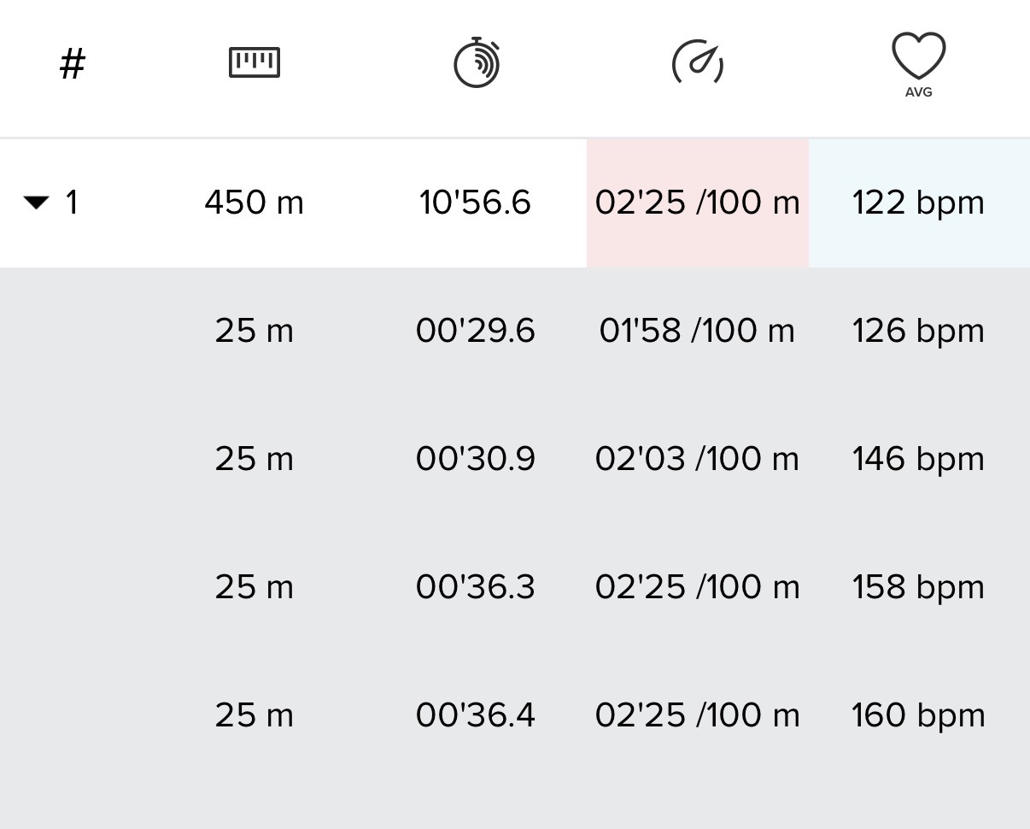This screenshot has height=829, width=1030.
Task: Select the 450 m lap distance cell
Action: click(255, 203)
